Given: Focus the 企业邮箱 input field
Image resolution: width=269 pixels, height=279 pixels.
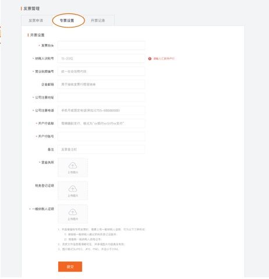Looking at the screenshot, I should (x=101, y=85).
